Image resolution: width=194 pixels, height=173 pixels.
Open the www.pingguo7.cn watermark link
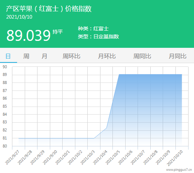tap(179, 170)
